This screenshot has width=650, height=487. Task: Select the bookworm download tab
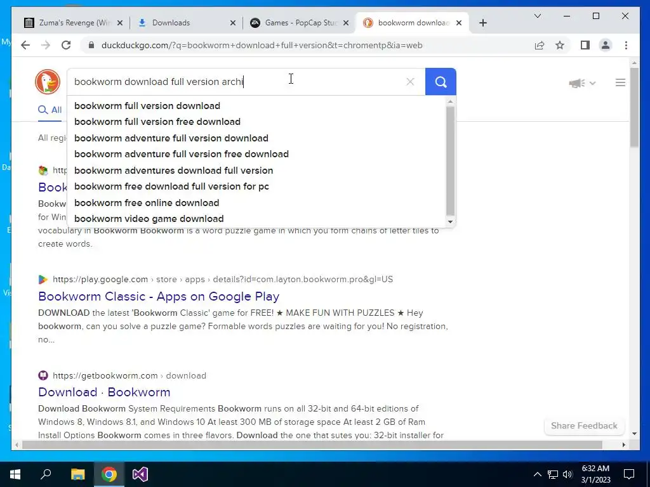click(413, 23)
